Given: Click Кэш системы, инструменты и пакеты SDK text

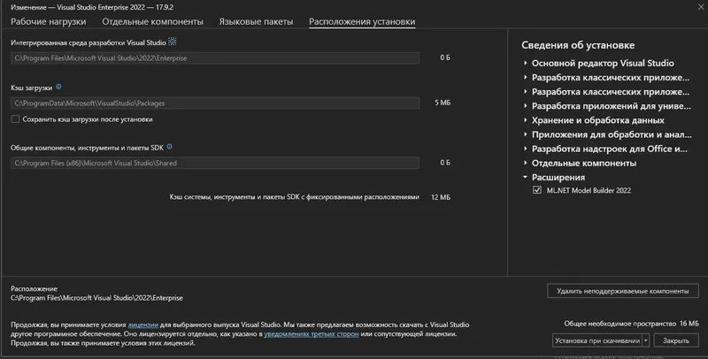Looking at the screenshot, I should tap(295, 197).
